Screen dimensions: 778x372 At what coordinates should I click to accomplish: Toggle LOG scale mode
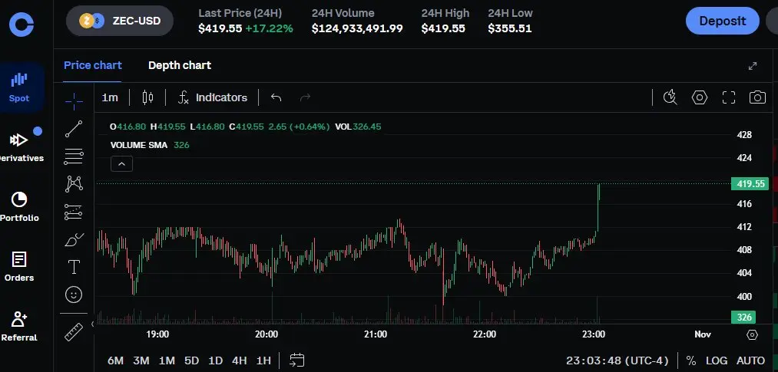point(717,360)
